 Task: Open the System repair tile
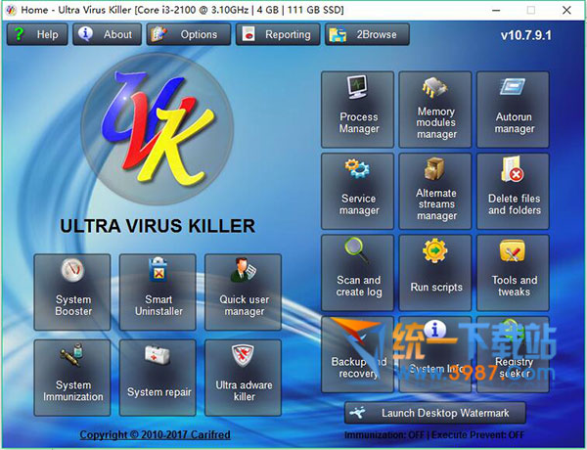click(x=158, y=378)
